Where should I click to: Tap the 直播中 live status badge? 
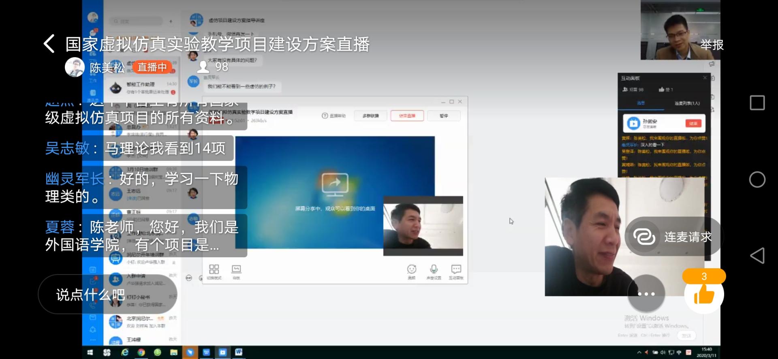click(x=152, y=67)
